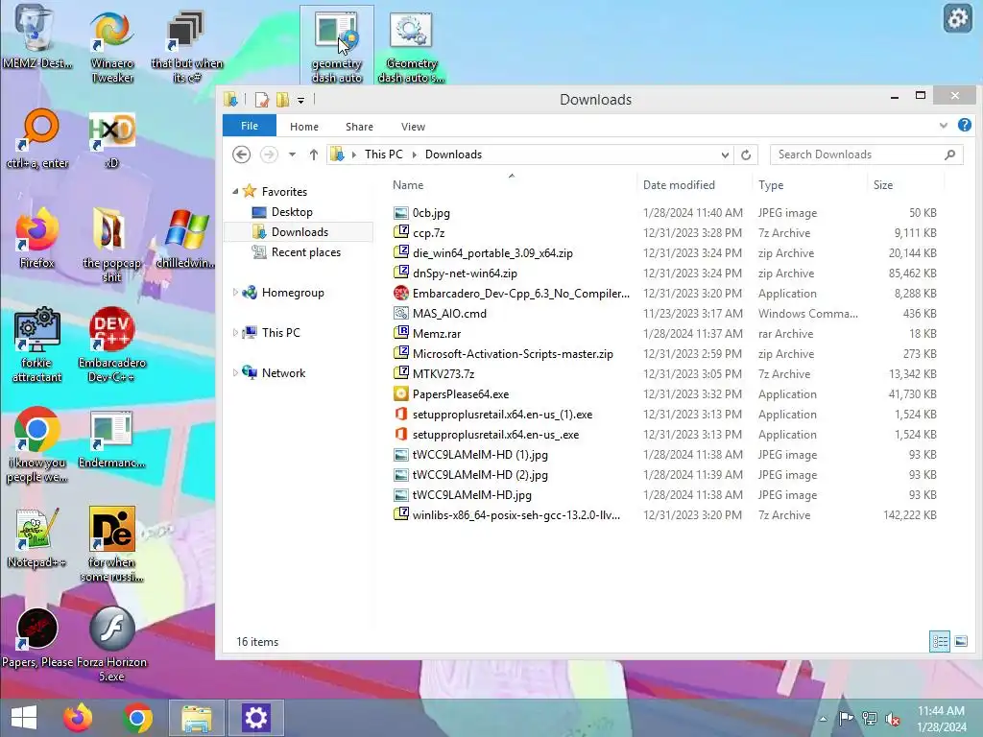Open the Home ribbon tab
This screenshot has width=983, height=737.
pyautogui.click(x=304, y=126)
